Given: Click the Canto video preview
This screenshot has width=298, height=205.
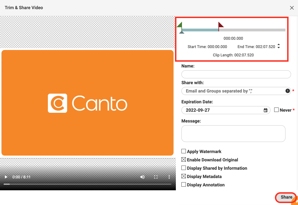Looking at the screenshot, I should click(x=87, y=103).
